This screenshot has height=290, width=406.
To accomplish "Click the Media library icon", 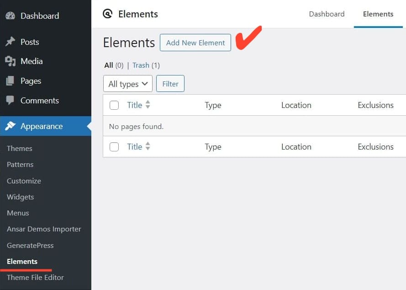I will 11,61.
